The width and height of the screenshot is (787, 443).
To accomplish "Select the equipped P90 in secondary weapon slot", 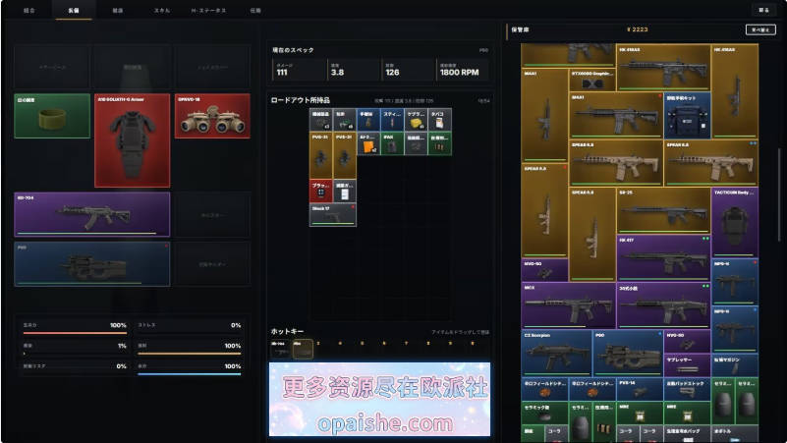I will (92, 264).
